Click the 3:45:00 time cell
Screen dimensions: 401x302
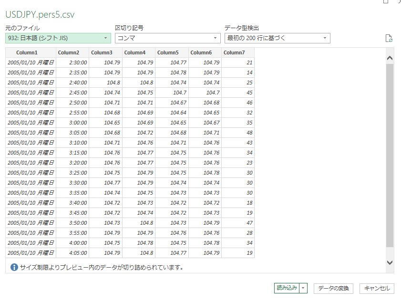tap(72, 213)
